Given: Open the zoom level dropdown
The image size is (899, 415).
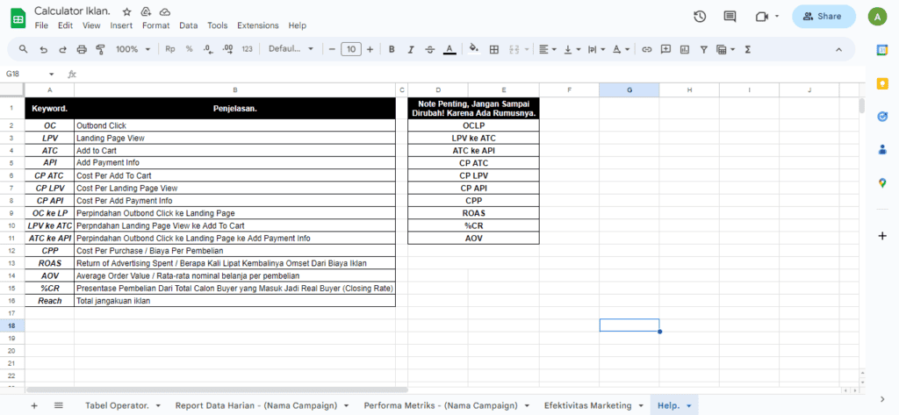Looking at the screenshot, I should (133, 49).
